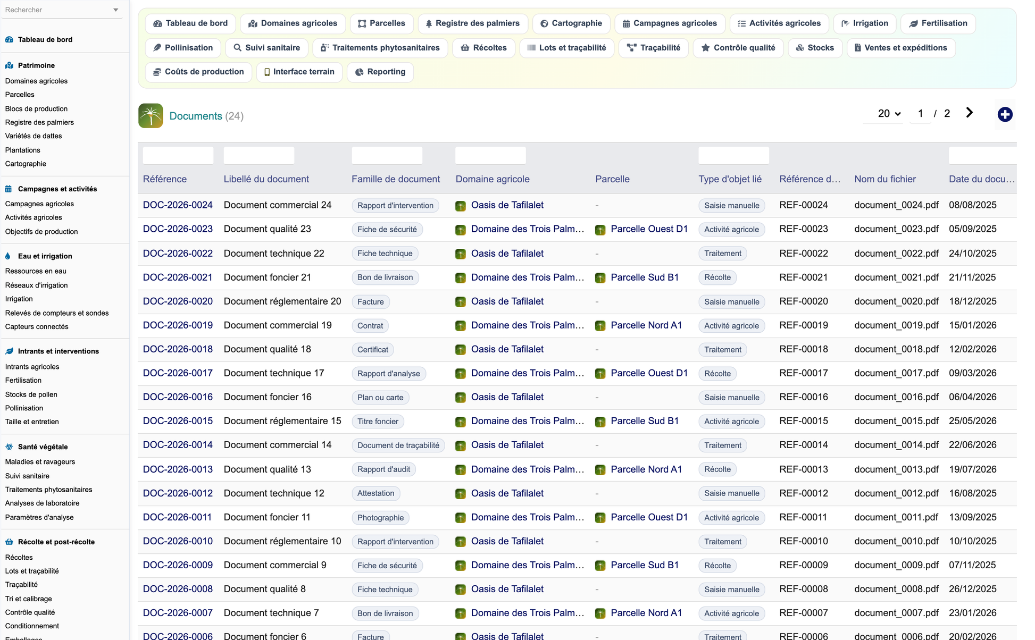Click the mobile icon of Interface terrain
This screenshot has width=1035, height=640.
point(267,72)
